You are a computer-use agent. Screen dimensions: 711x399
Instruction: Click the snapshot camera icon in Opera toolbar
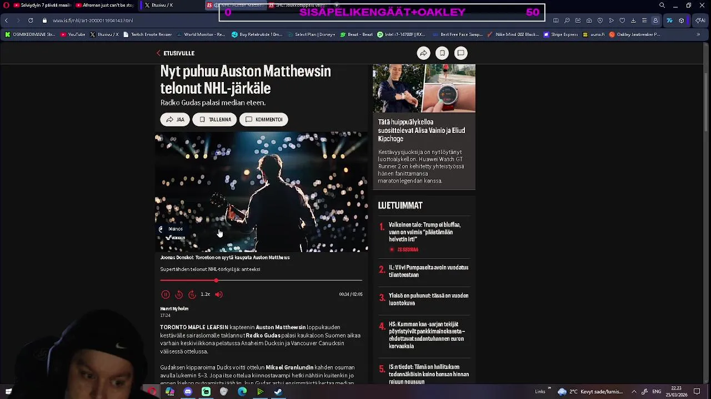tap(589, 21)
